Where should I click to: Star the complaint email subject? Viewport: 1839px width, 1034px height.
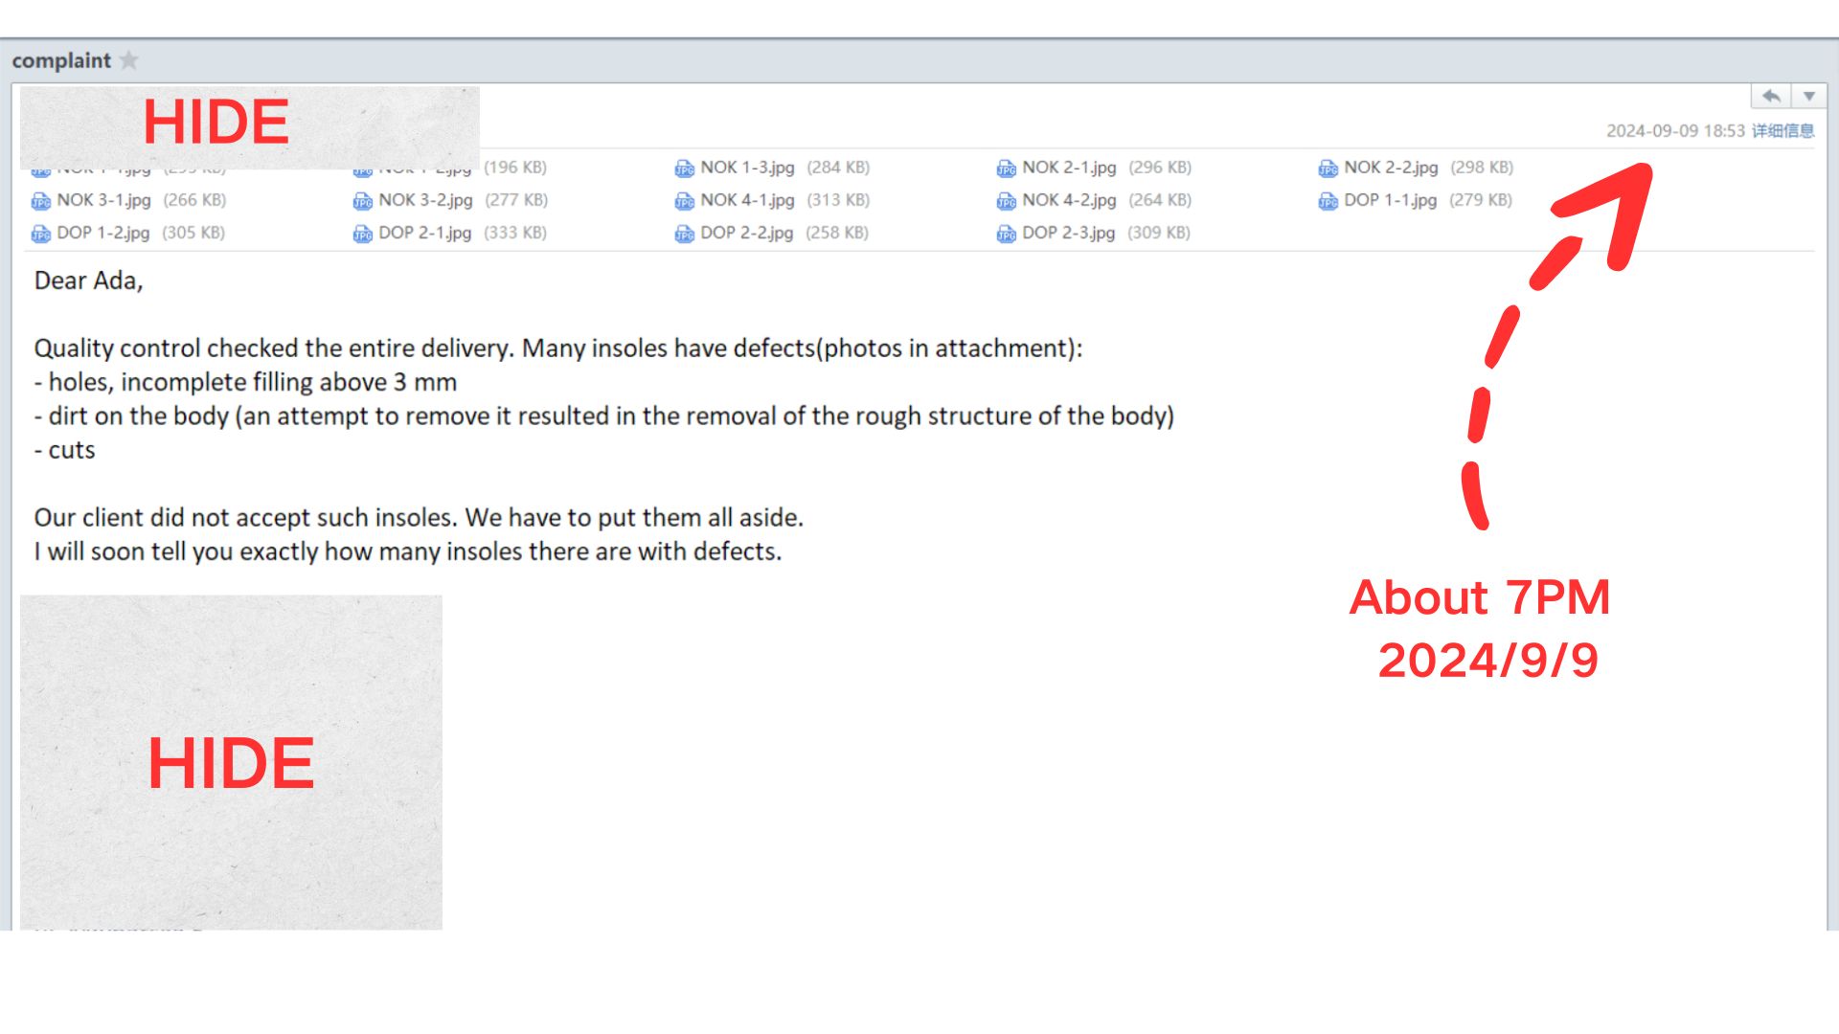[129, 60]
